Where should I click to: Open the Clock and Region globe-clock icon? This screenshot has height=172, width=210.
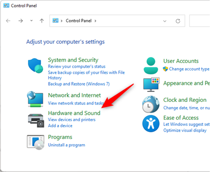click(151, 104)
